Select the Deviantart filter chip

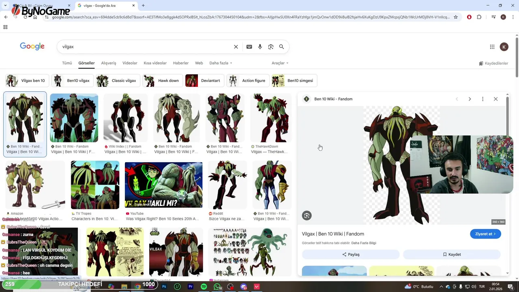click(x=205, y=81)
